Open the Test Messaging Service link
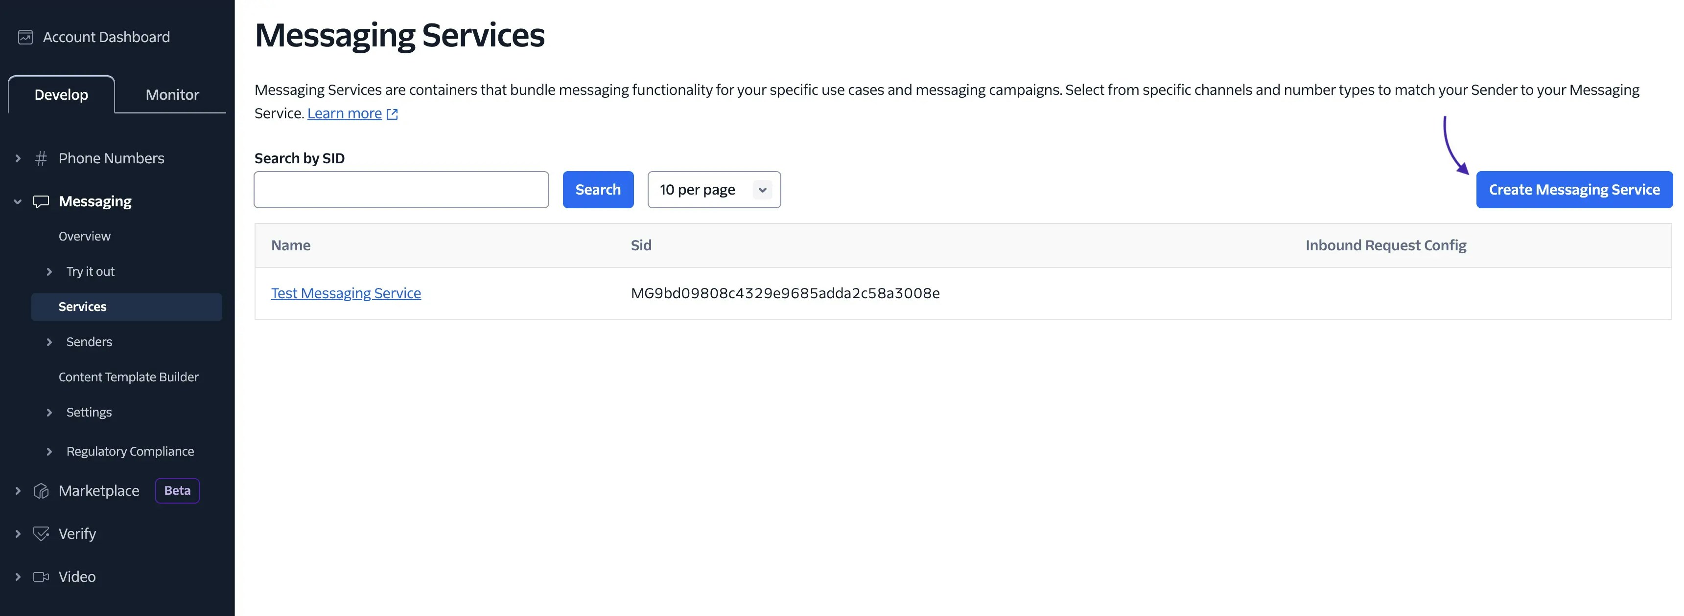The width and height of the screenshot is (1684, 616). (x=346, y=293)
